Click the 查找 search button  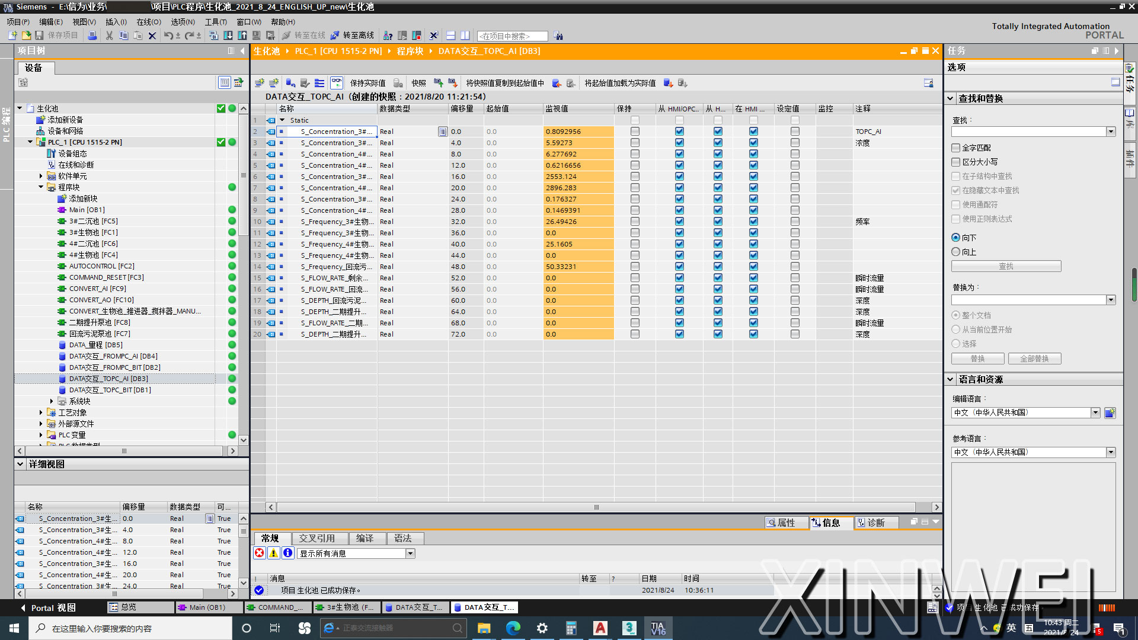1006,266
